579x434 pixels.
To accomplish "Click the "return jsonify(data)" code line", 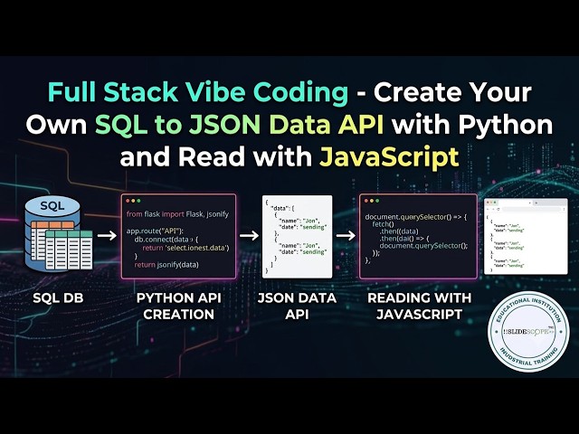I will [x=166, y=265].
